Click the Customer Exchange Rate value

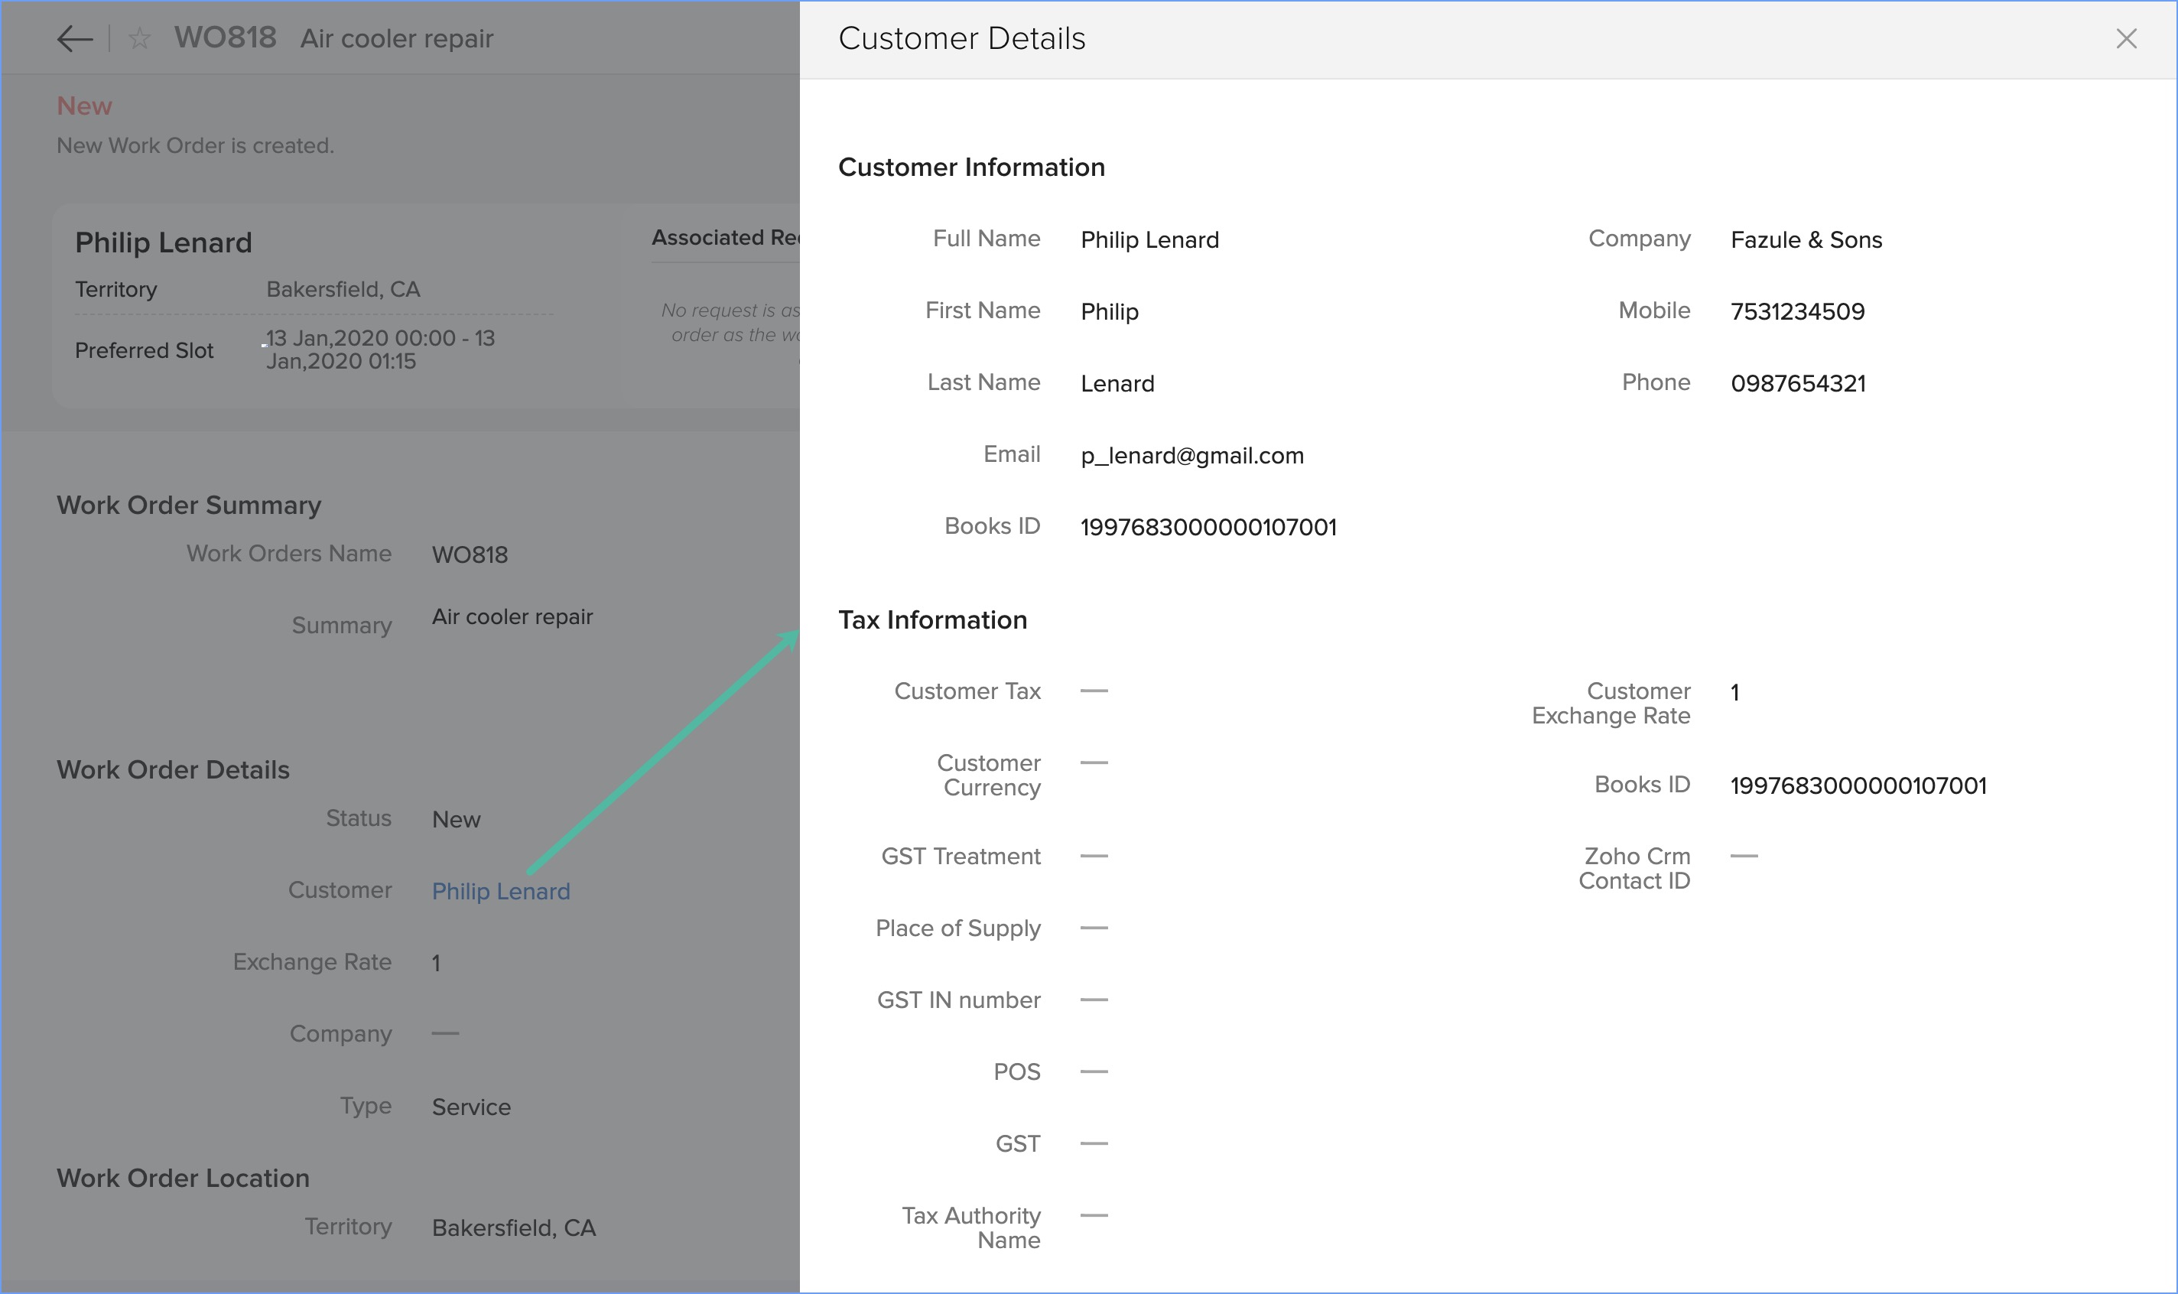pos(1735,692)
